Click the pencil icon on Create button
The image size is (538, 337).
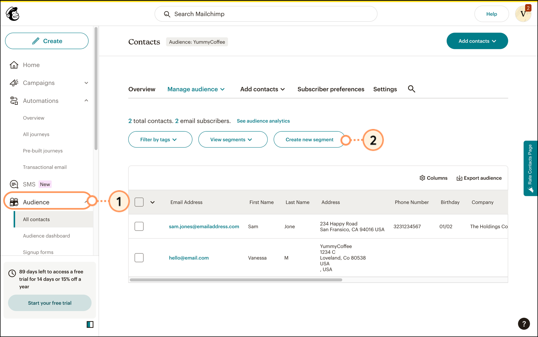coord(36,41)
